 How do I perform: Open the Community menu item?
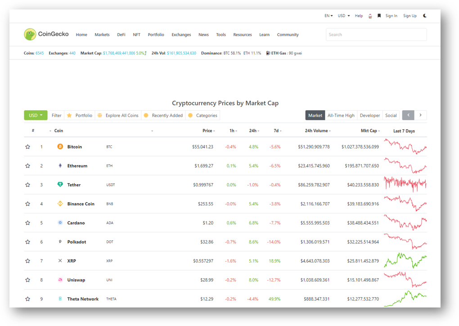[x=288, y=35]
